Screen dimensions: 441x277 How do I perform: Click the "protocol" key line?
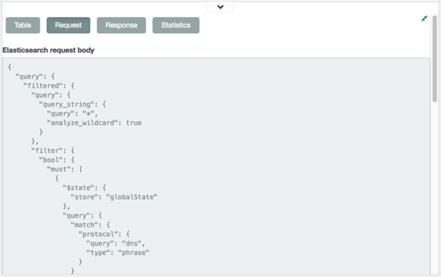(x=104, y=234)
